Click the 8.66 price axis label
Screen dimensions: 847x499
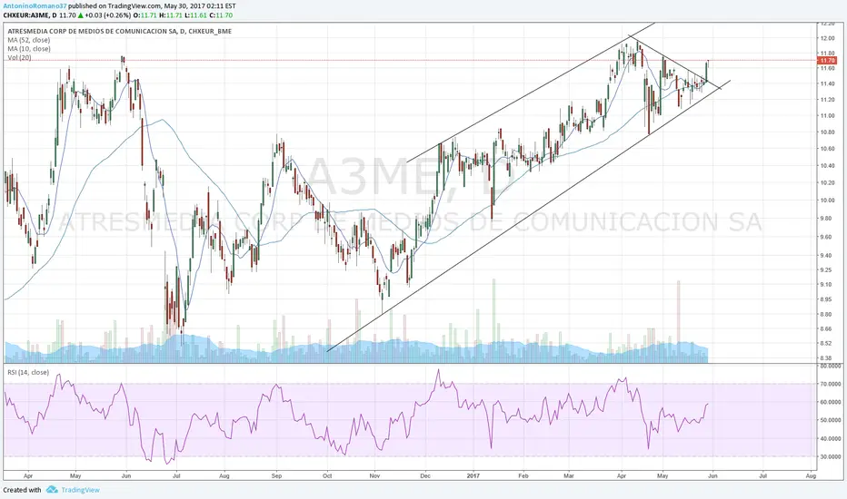(x=828, y=328)
